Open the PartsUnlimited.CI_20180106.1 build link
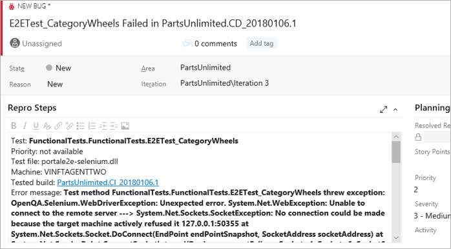This screenshot has width=451, height=249. pyautogui.click(x=108, y=183)
